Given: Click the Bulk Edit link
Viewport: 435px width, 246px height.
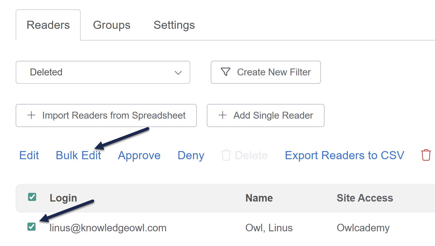Looking at the screenshot, I should [78, 155].
